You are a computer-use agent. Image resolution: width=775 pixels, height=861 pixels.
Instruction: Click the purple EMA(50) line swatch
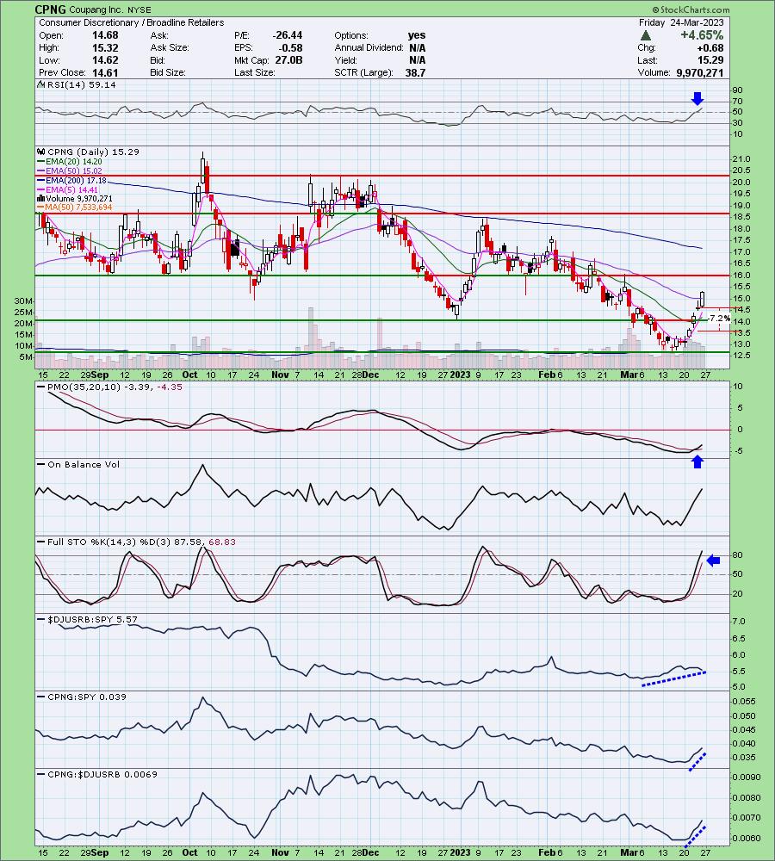40,170
